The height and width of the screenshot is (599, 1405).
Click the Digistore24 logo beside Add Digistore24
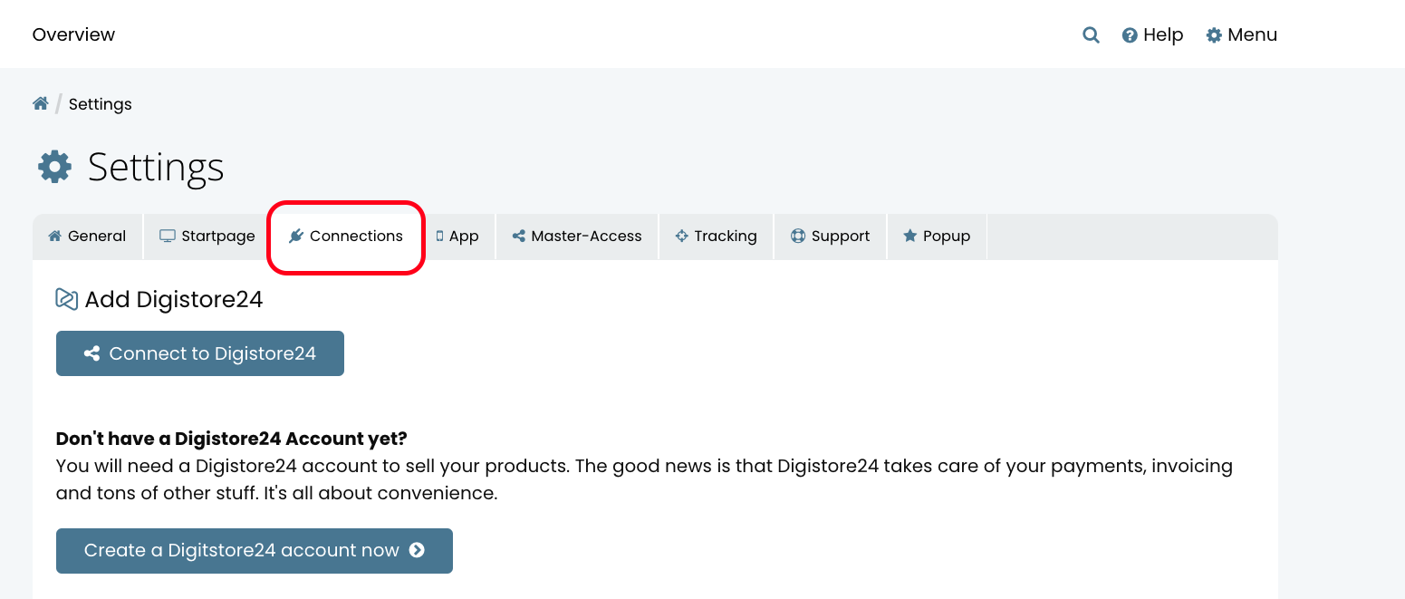pyautogui.click(x=67, y=299)
